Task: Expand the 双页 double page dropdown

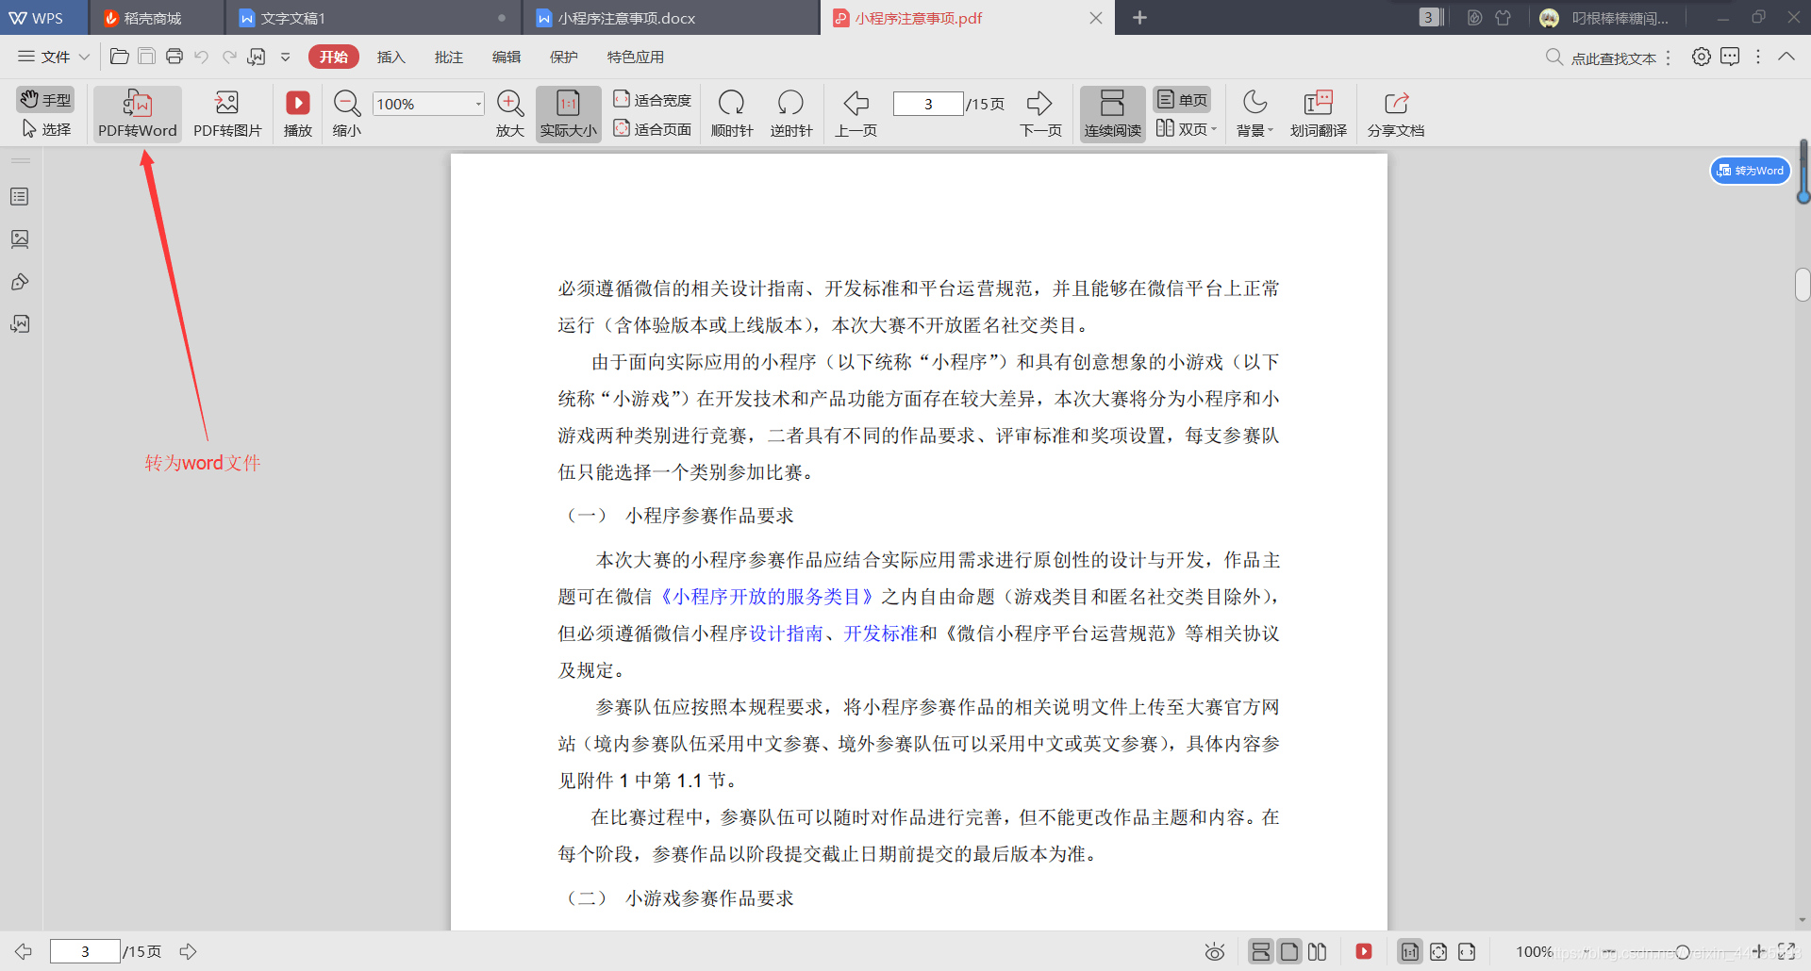Action: [1187, 129]
